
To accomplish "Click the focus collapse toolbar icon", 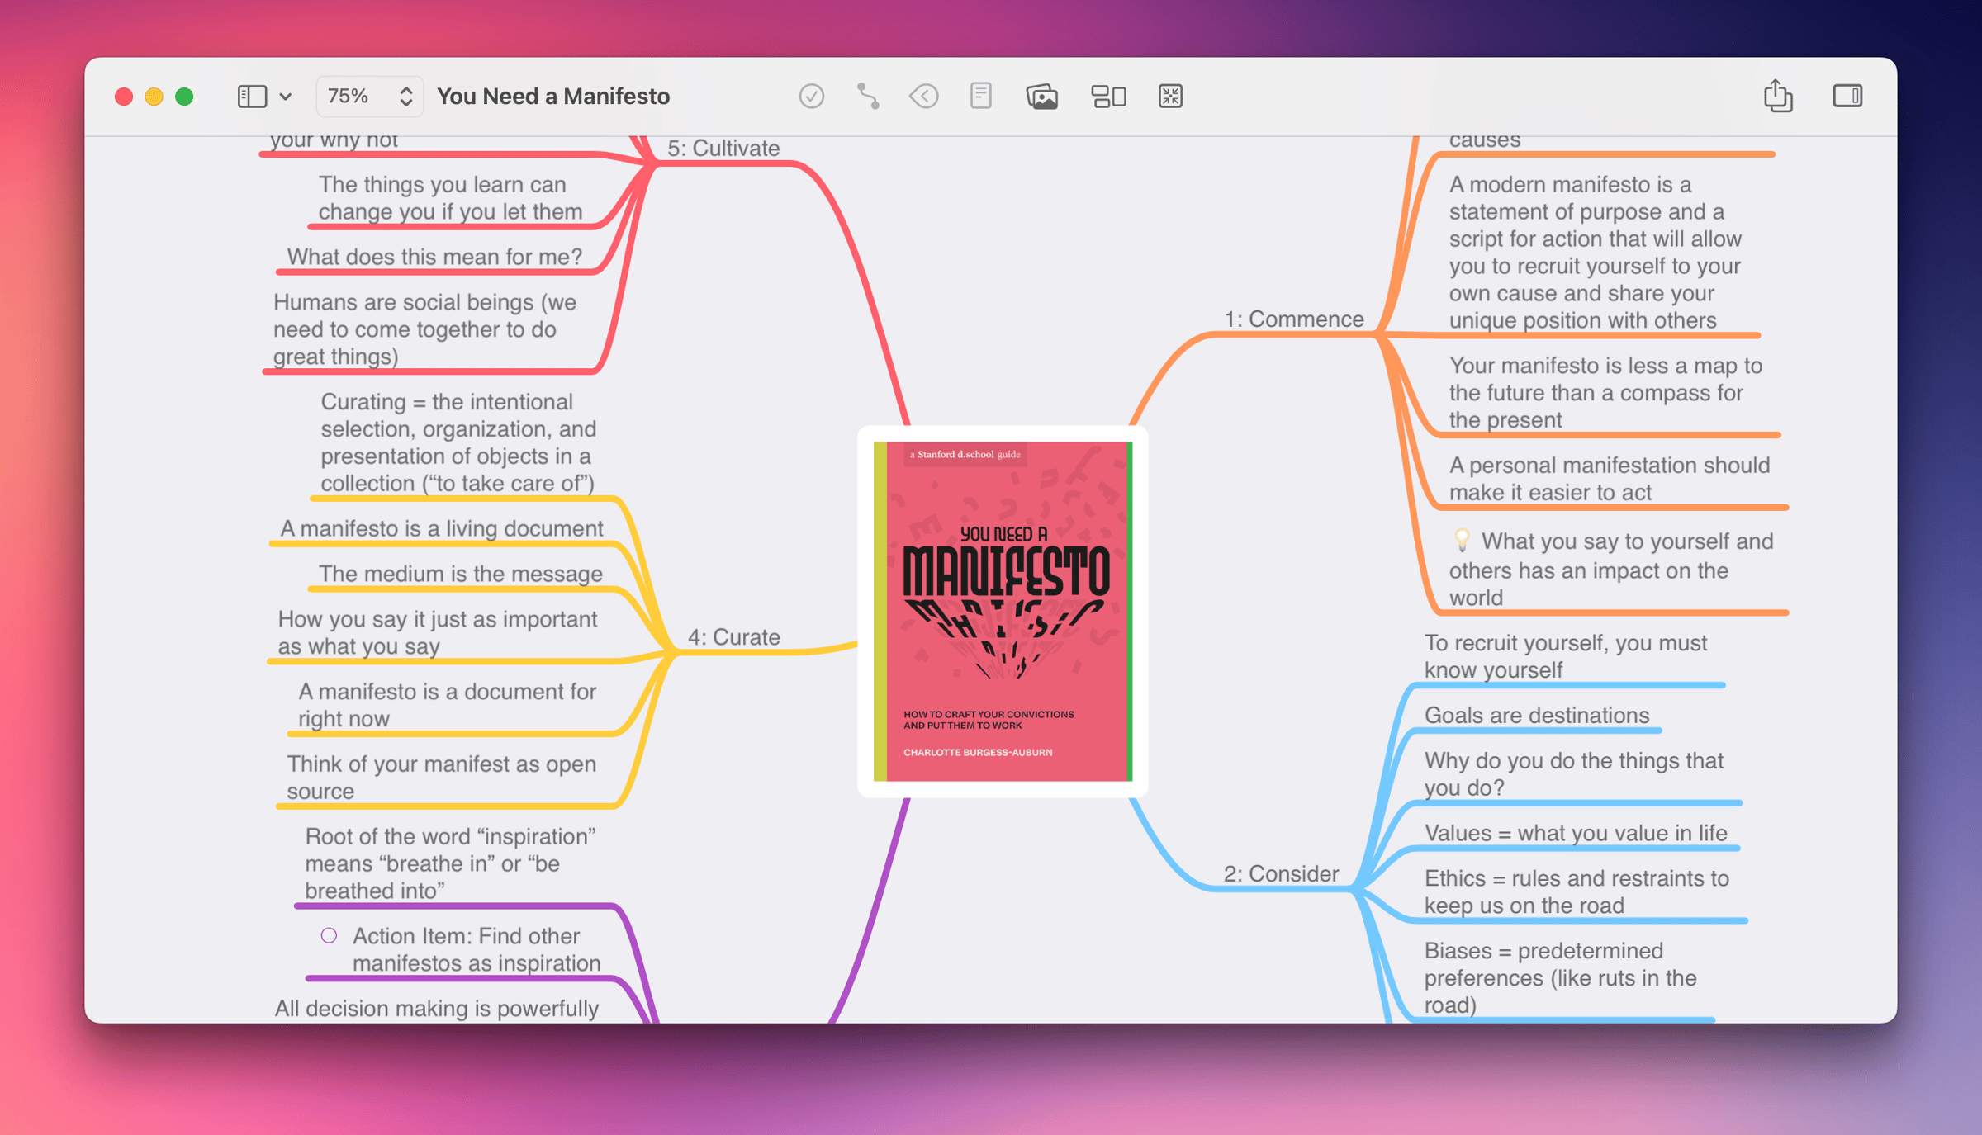I will tap(1169, 97).
